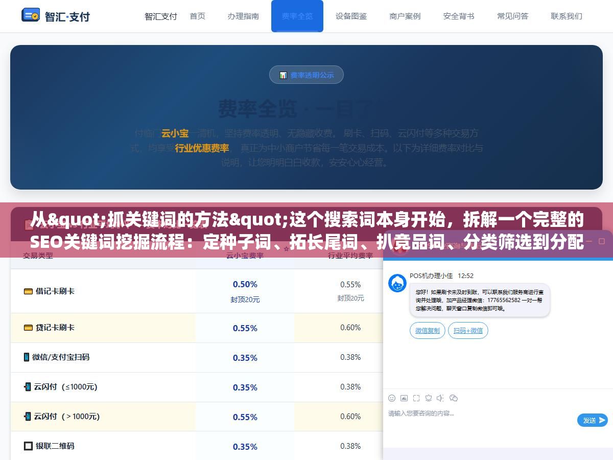Click the 0.35% rate for 云闪付（≤1000元）
This screenshot has width=613, height=460.
245,387
